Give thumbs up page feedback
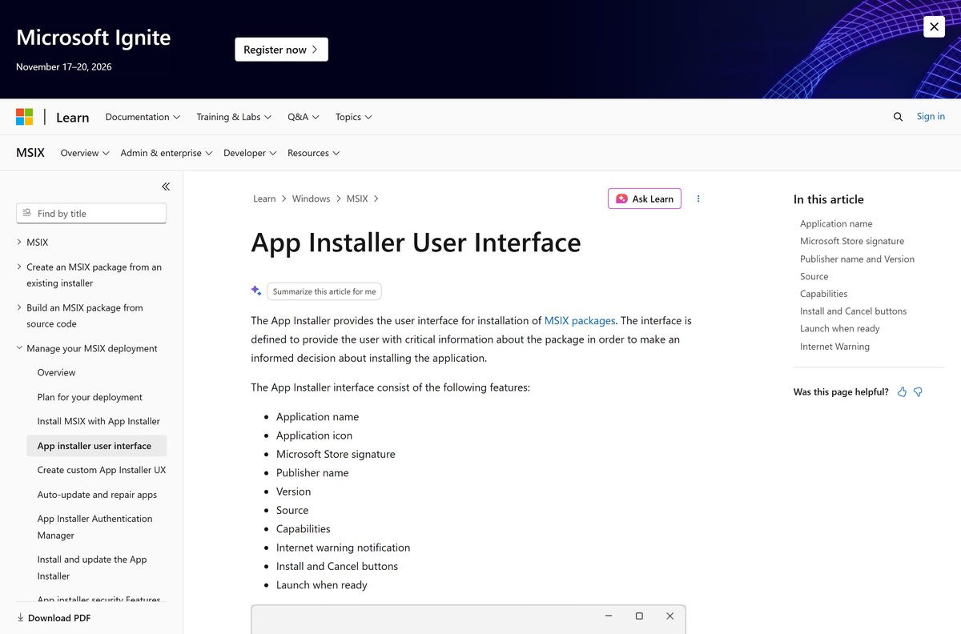961x634 pixels. pos(903,392)
